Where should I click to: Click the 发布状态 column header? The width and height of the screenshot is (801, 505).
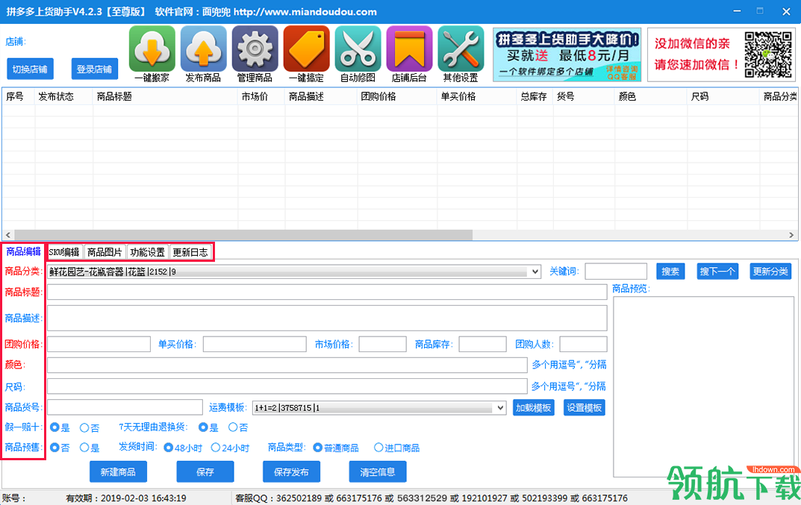pos(64,96)
